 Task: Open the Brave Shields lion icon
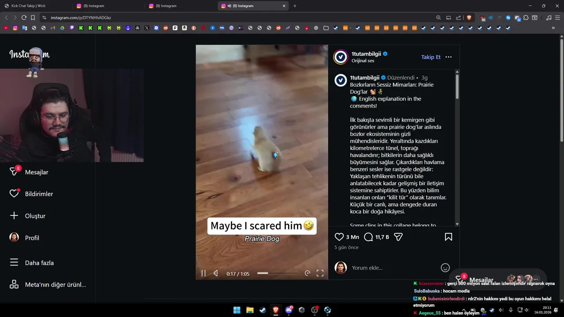(x=469, y=18)
